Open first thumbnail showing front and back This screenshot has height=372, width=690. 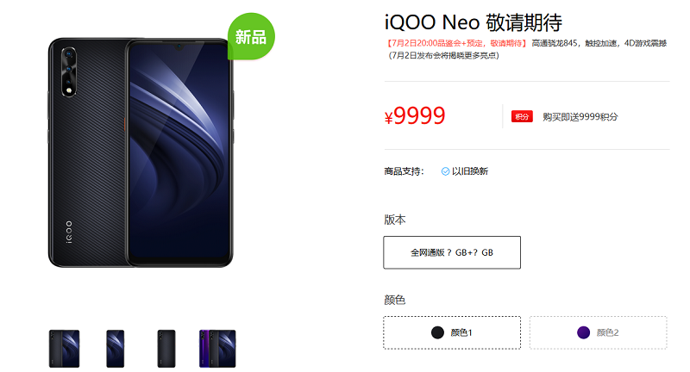(x=64, y=349)
